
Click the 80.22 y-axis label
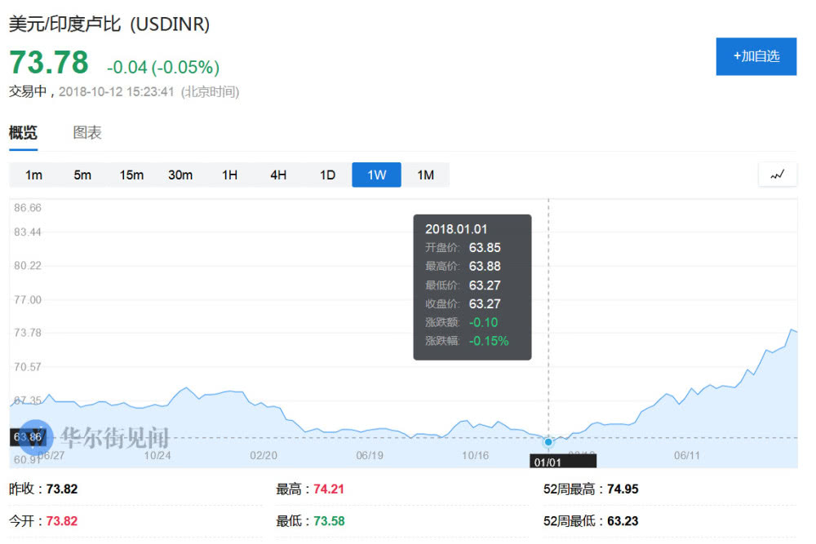28,266
